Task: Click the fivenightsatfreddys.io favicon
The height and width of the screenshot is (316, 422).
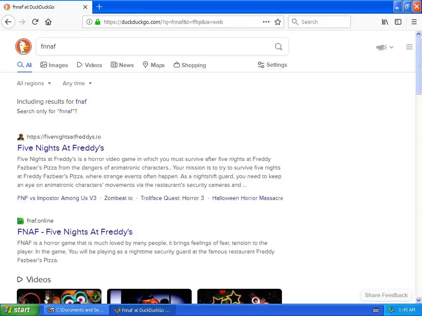Action: tap(21, 137)
